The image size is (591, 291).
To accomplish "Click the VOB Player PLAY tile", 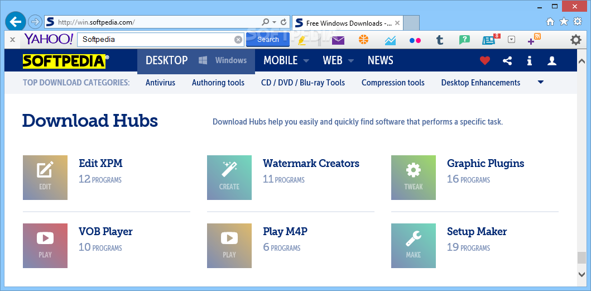I will click(x=45, y=246).
